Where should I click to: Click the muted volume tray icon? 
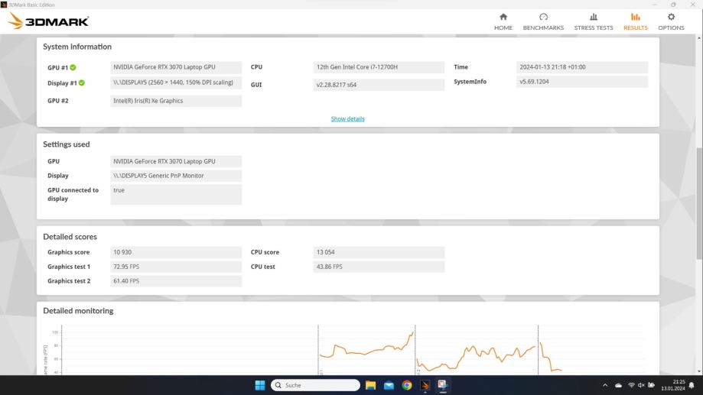point(641,385)
